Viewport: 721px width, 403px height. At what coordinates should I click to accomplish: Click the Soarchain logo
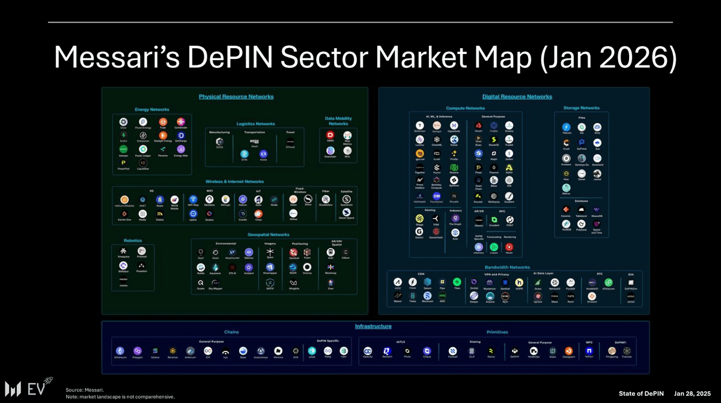tap(330, 151)
